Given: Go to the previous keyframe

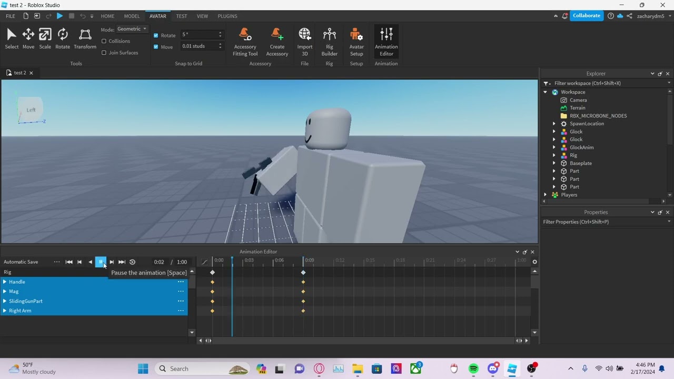Looking at the screenshot, I should coord(80,262).
